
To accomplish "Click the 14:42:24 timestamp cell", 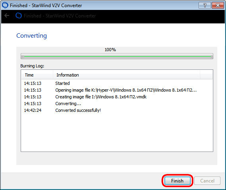I will pos(33,110).
